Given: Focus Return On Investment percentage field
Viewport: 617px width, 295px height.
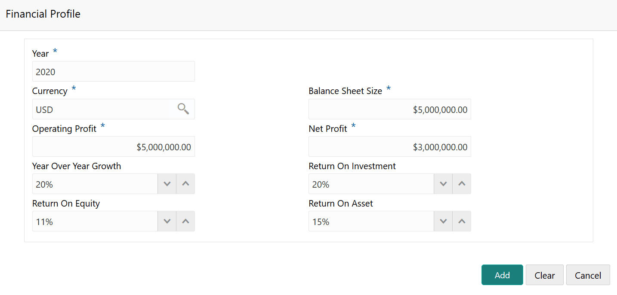Looking at the screenshot, I should click(371, 184).
